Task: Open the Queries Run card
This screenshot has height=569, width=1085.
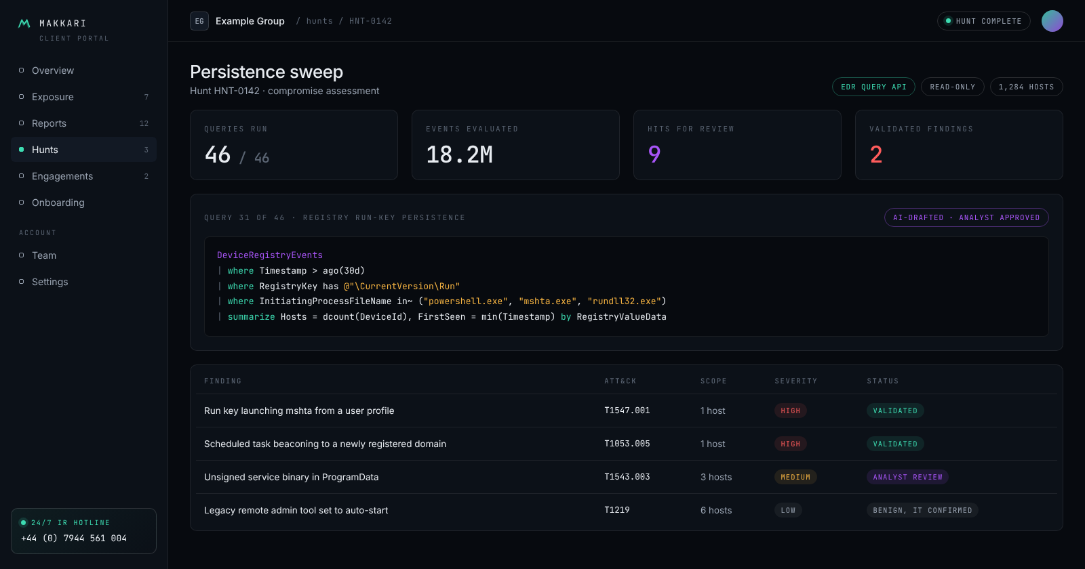Action: pos(294,145)
